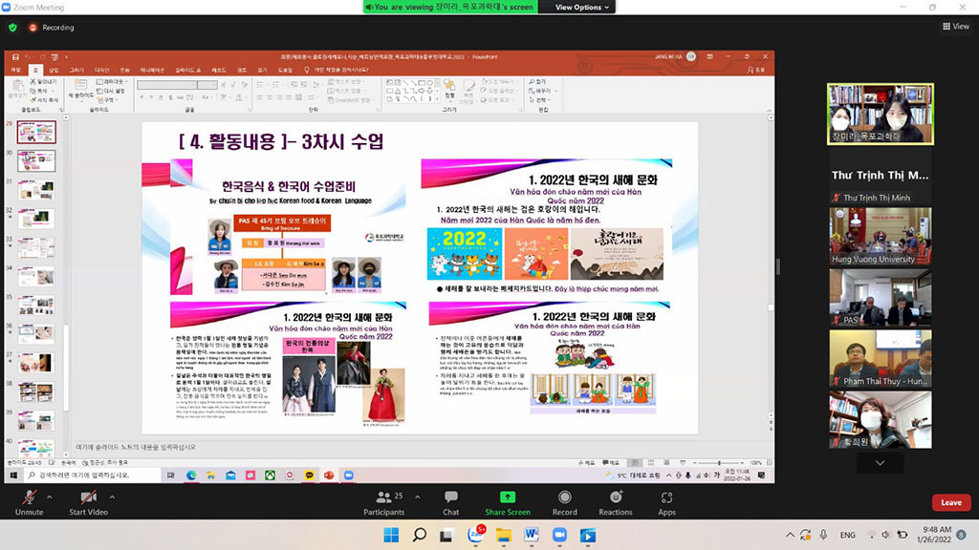Open the Participants panel
Screen dimensions: 979x550
tap(384, 502)
